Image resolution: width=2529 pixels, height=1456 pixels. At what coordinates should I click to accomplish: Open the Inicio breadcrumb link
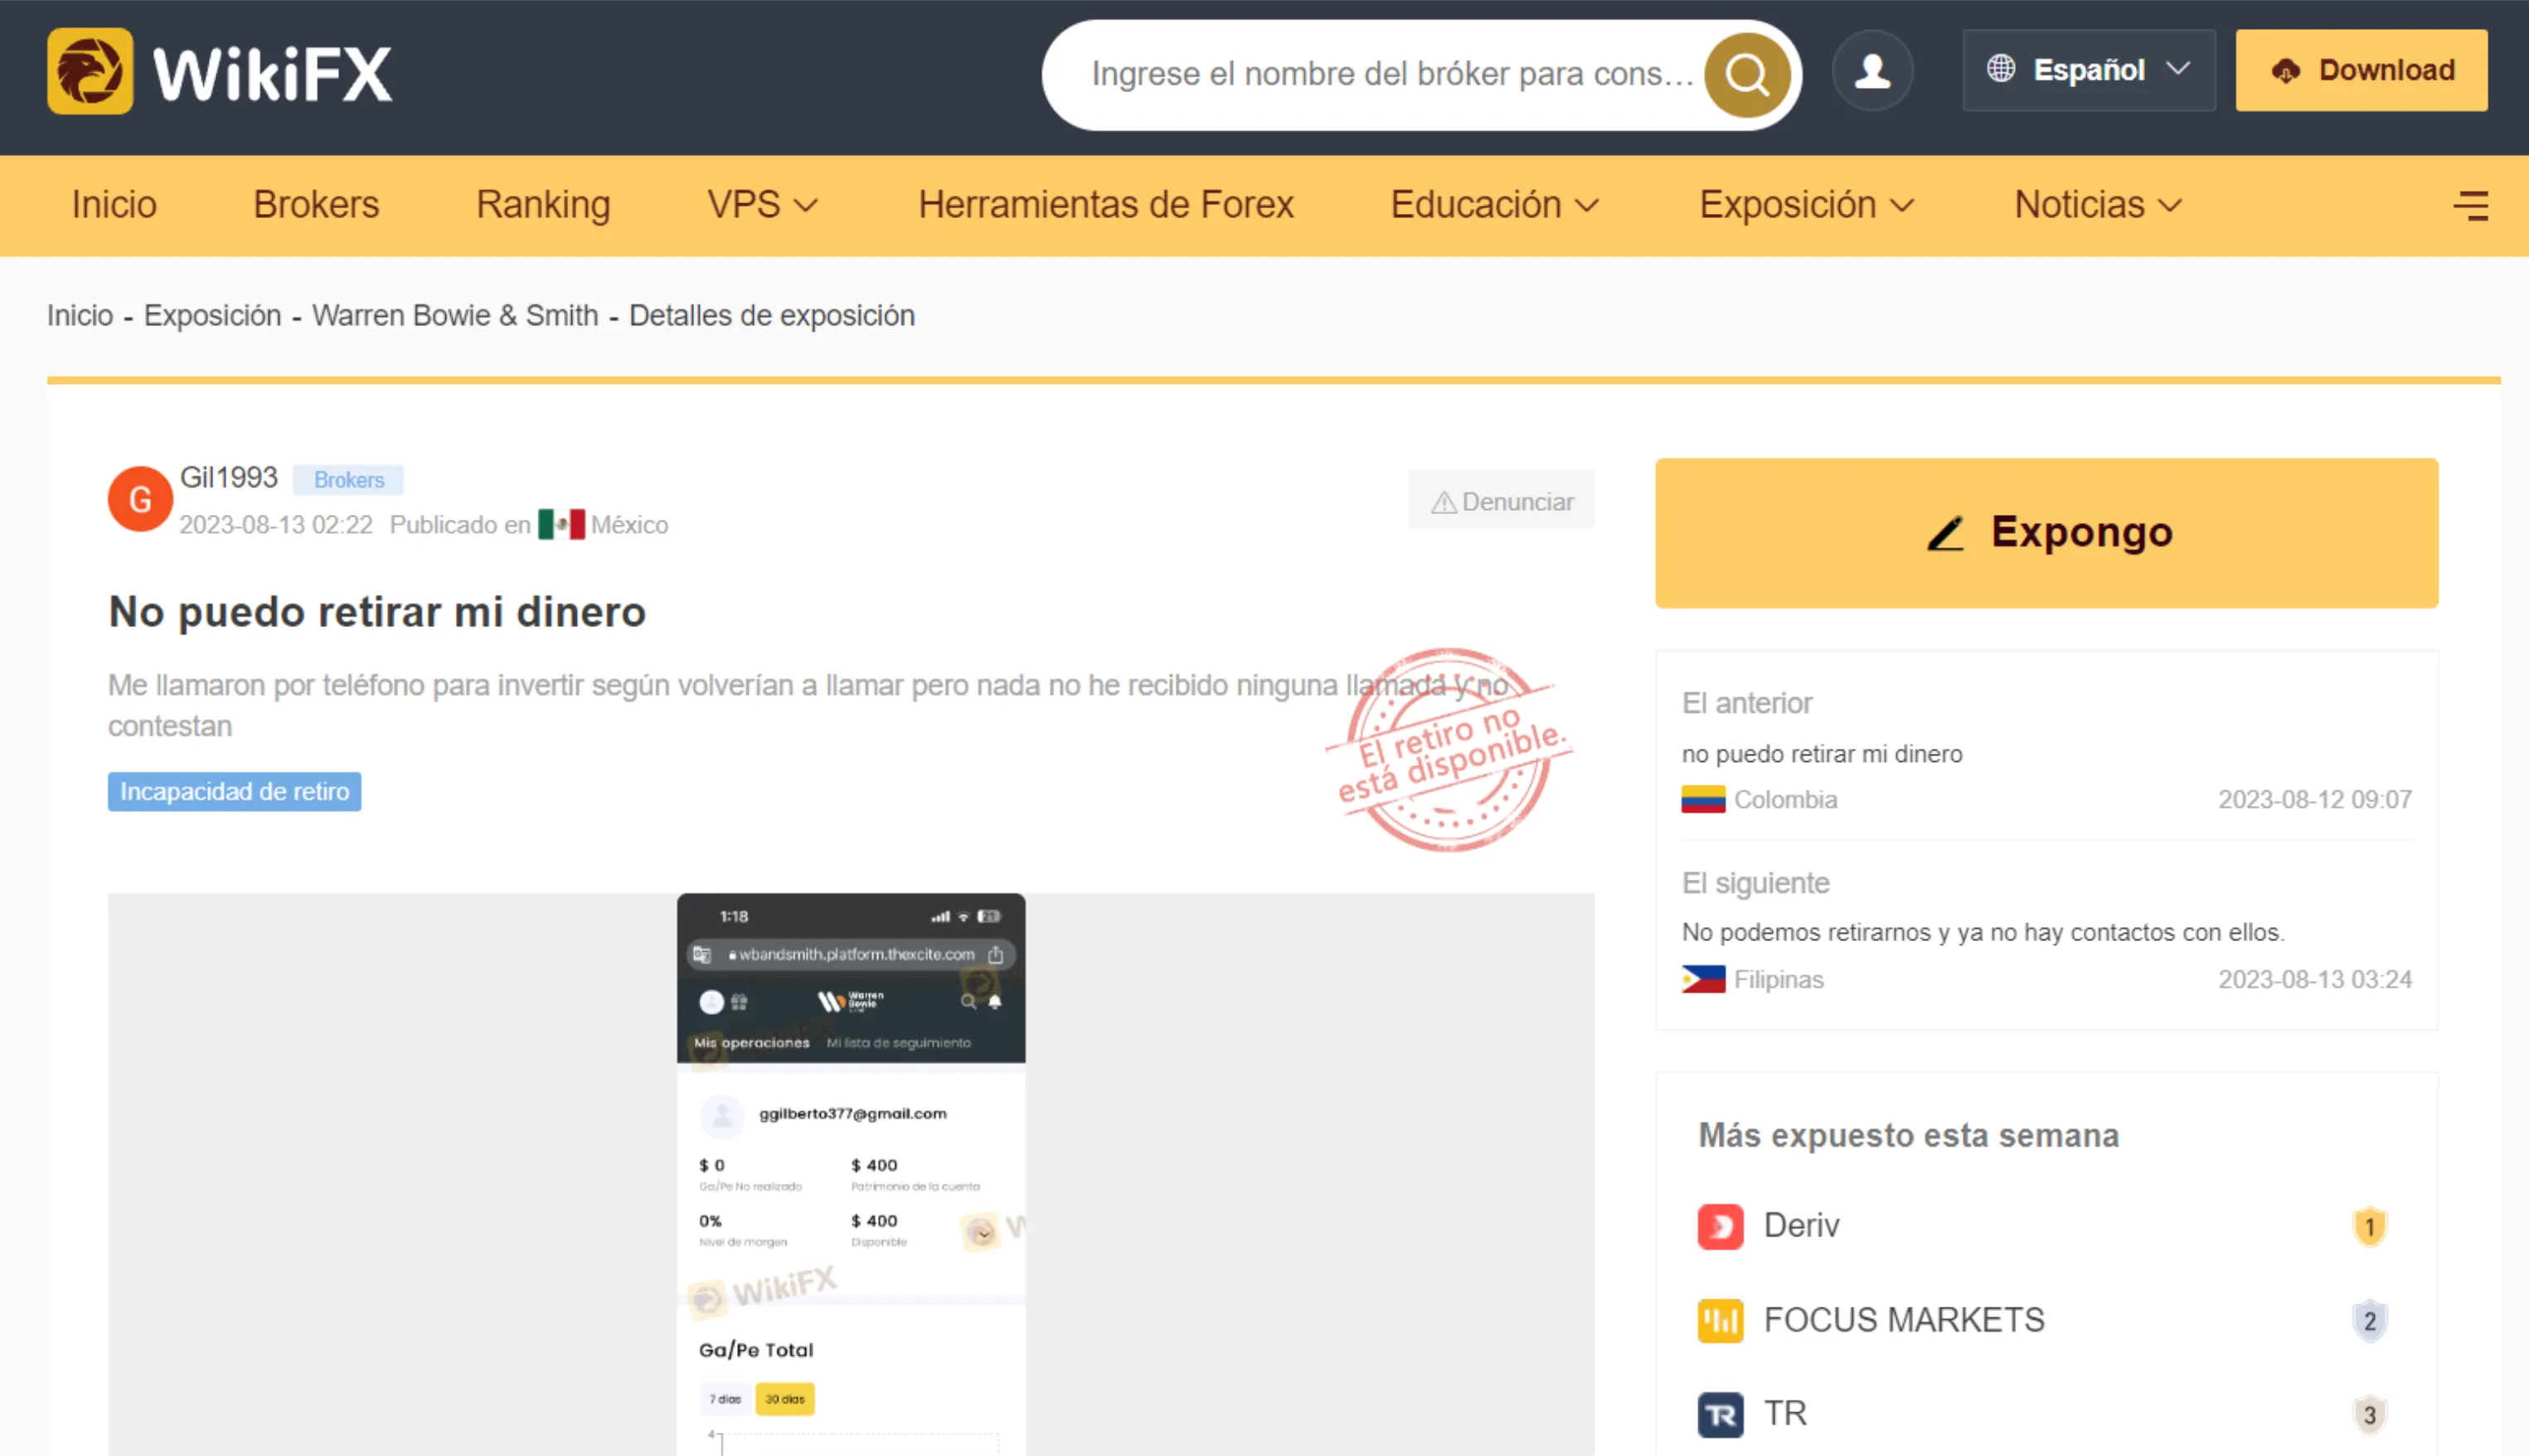click(80, 315)
